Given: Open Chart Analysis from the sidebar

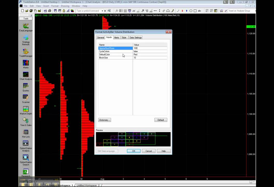Looking at the screenshot, I should point(26,76).
